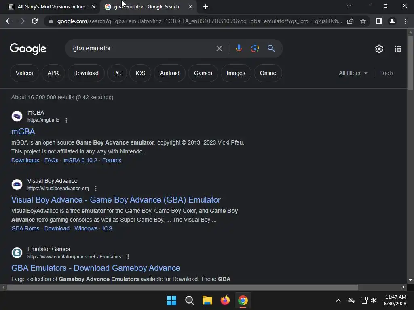This screenshot has width=414, height=310.
Task: Select the gba emulator Google Search tab
Action: click(x=146, y=7)
